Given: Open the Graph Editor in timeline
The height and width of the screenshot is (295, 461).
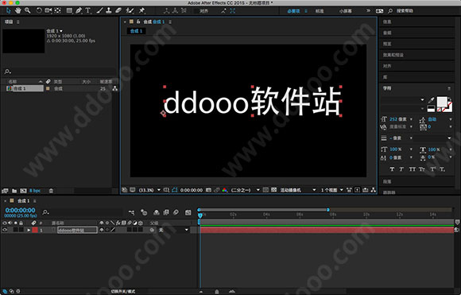Looking at the screenshot, I should coord(188,212).
